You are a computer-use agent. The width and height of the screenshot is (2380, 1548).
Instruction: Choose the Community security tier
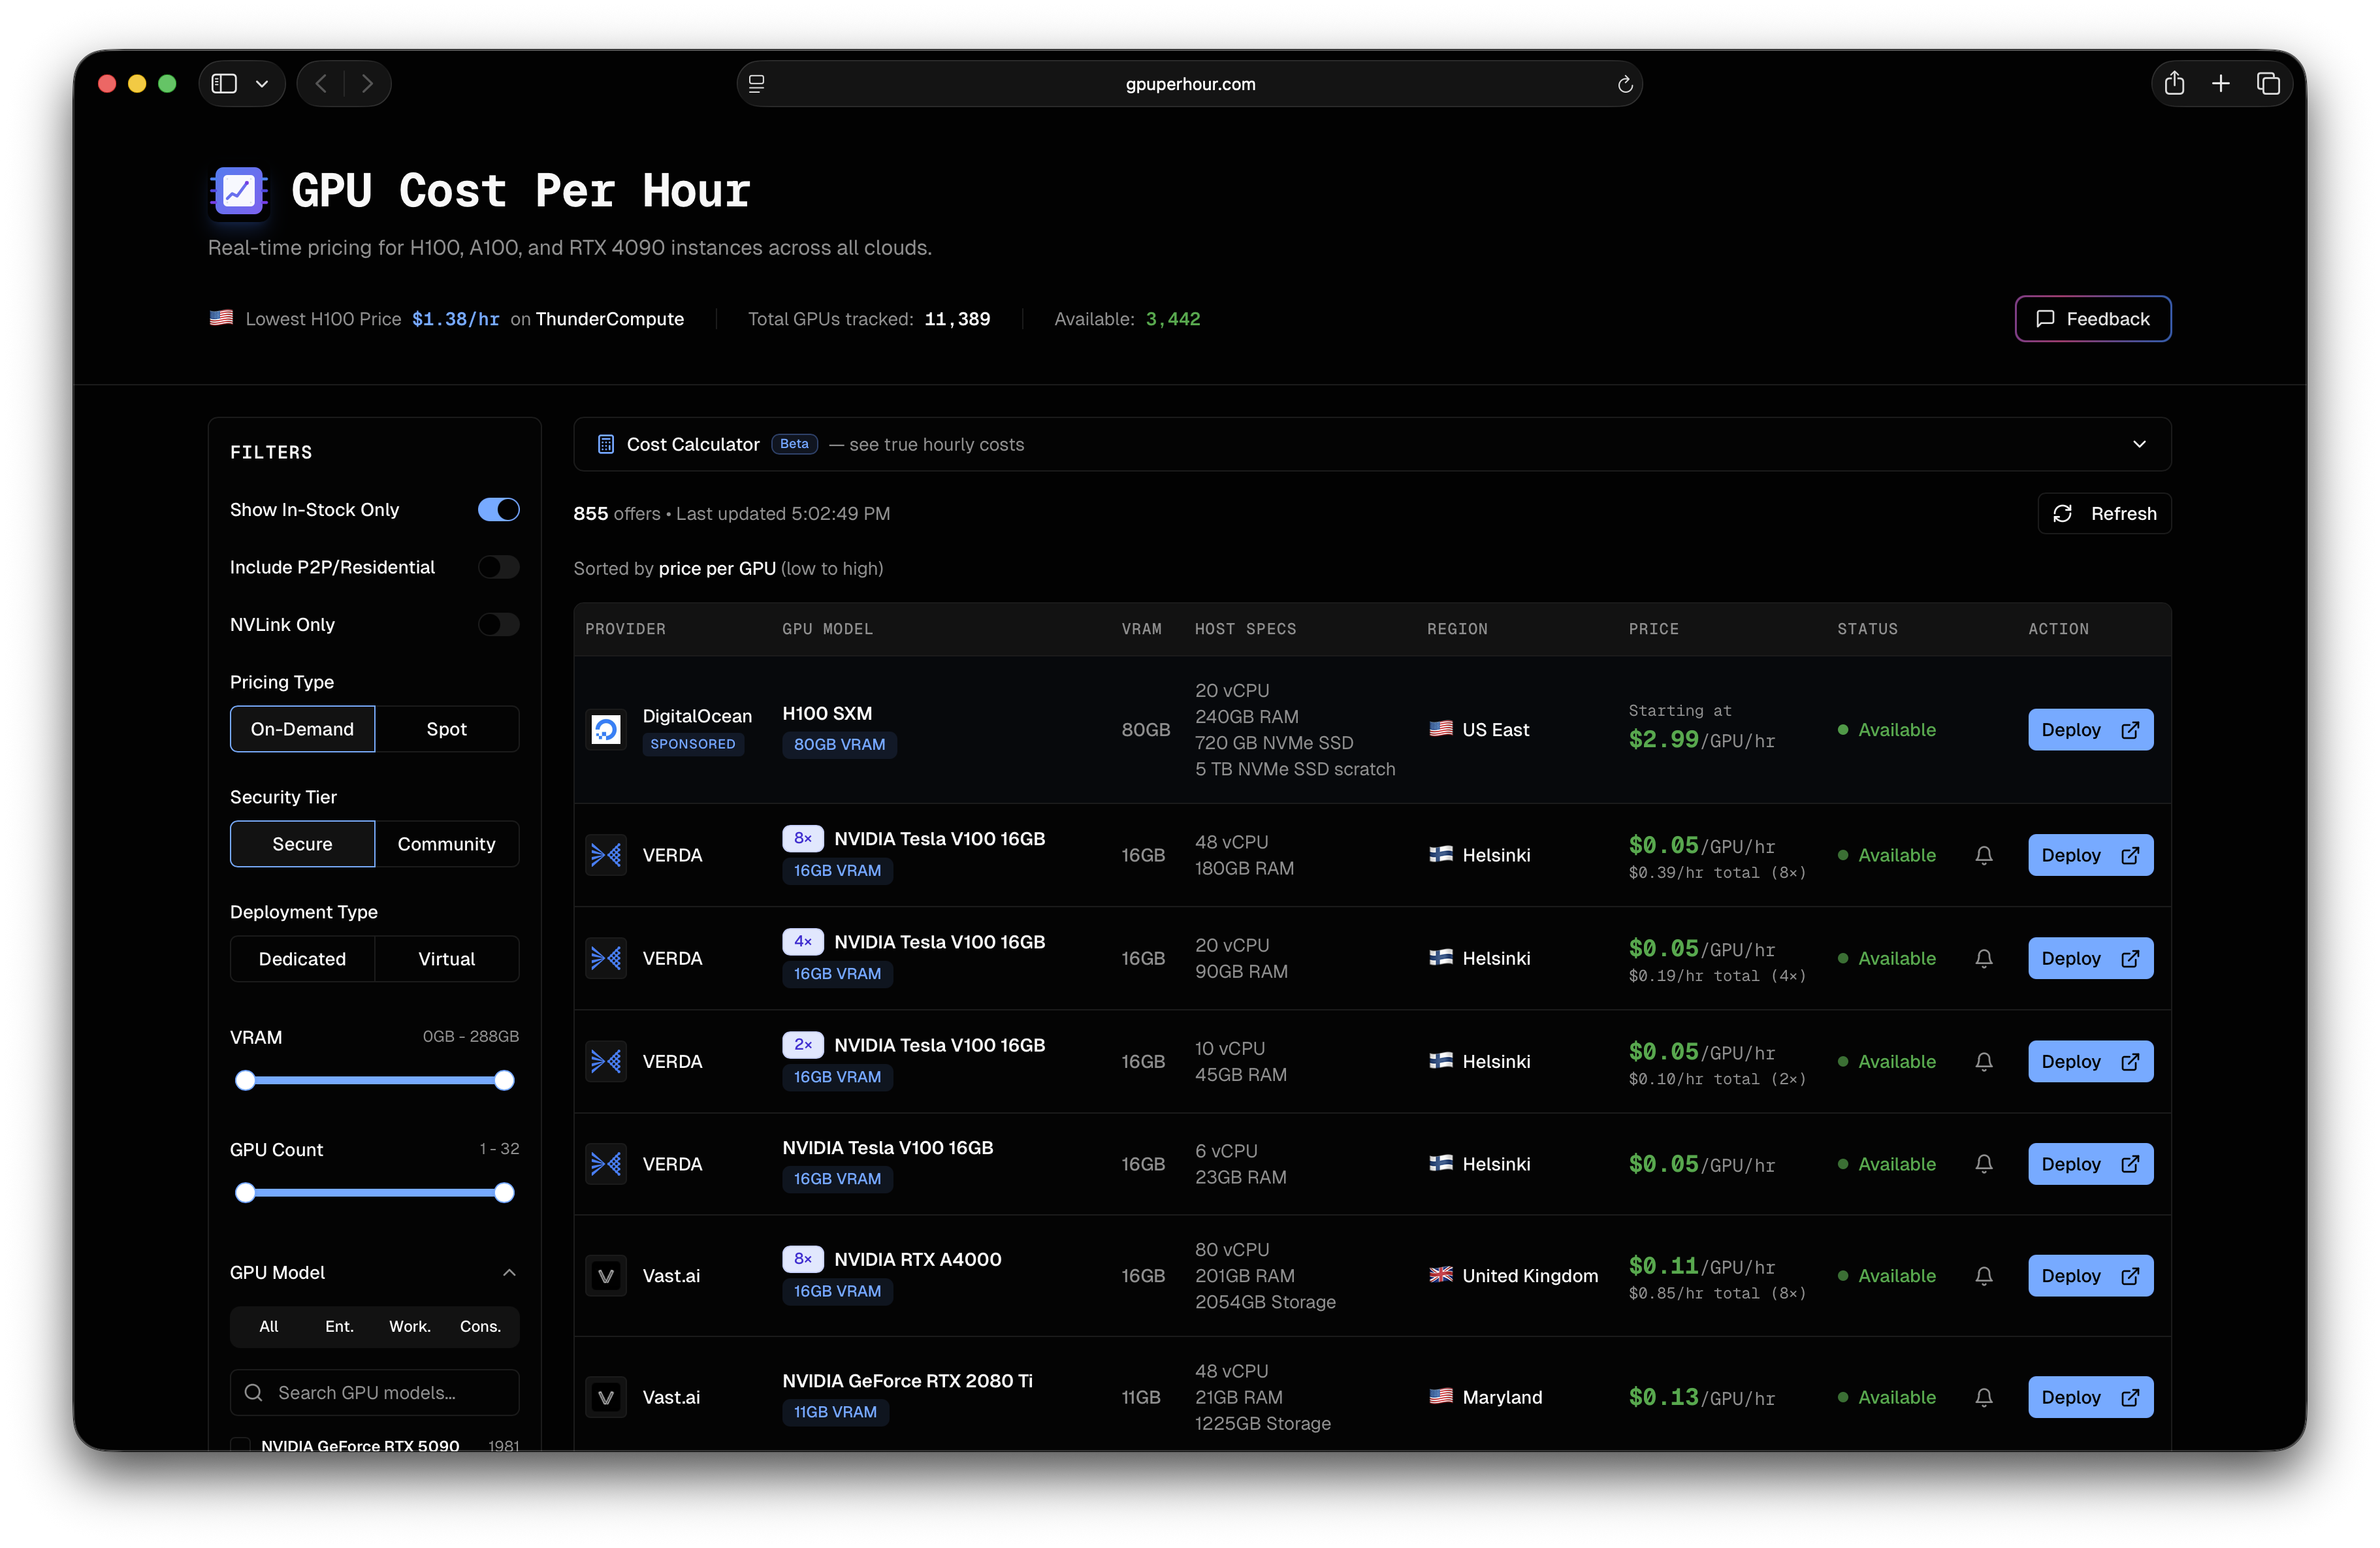[447, 844]
